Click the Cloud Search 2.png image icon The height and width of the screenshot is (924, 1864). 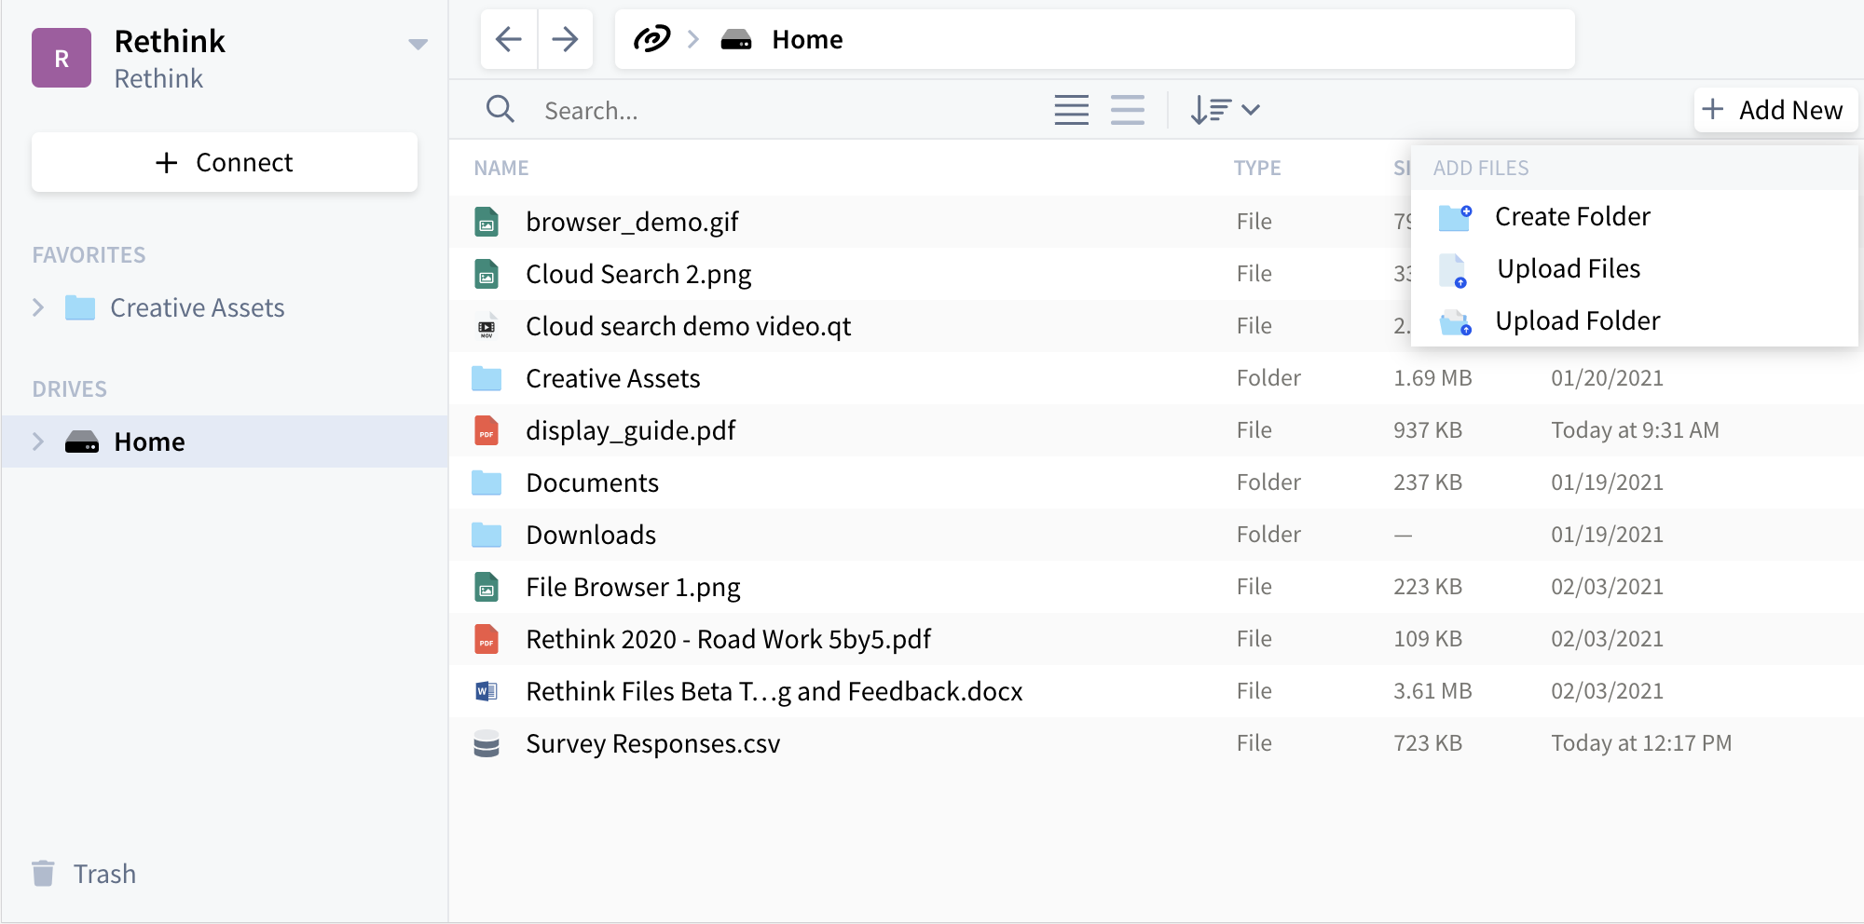487,274
